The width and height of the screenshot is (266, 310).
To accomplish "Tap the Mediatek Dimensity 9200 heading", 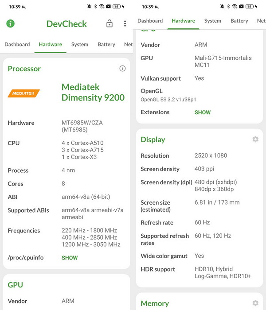I will [x=93, y=93].
